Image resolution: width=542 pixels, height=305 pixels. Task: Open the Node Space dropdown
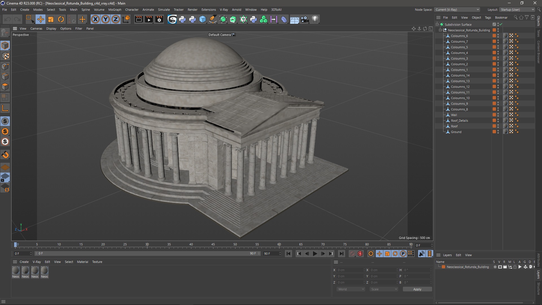point(457,10)
